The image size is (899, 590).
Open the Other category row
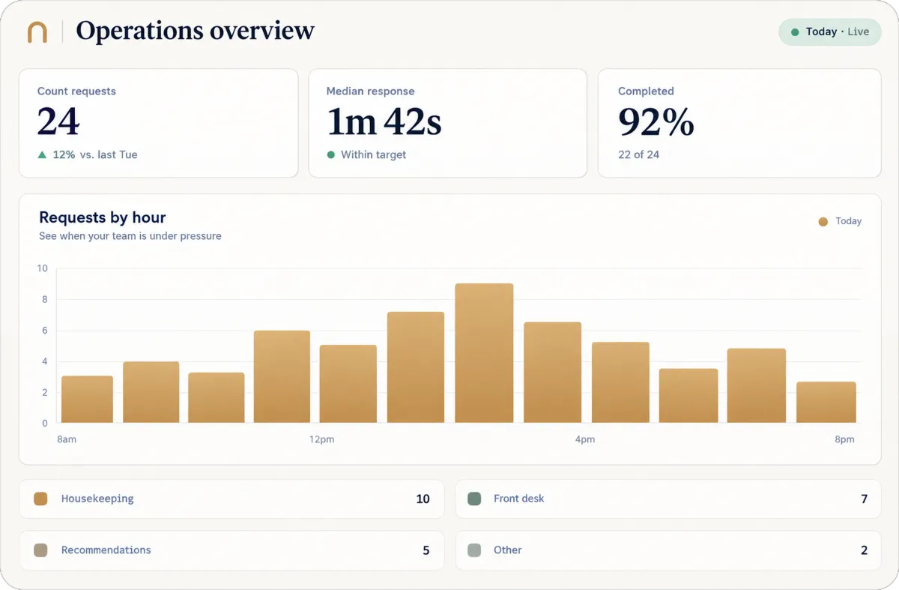tap(668, 550)
